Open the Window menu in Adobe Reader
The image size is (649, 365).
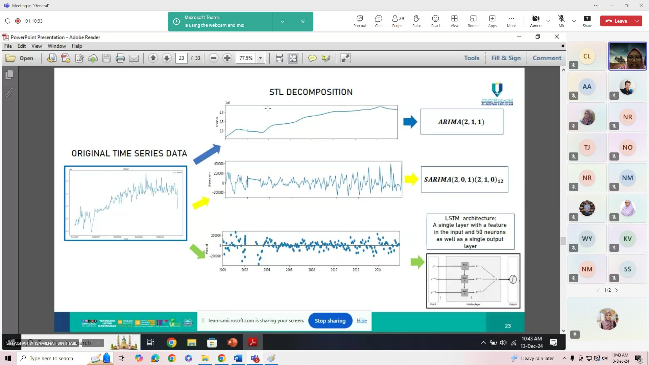tap(56, 46)
